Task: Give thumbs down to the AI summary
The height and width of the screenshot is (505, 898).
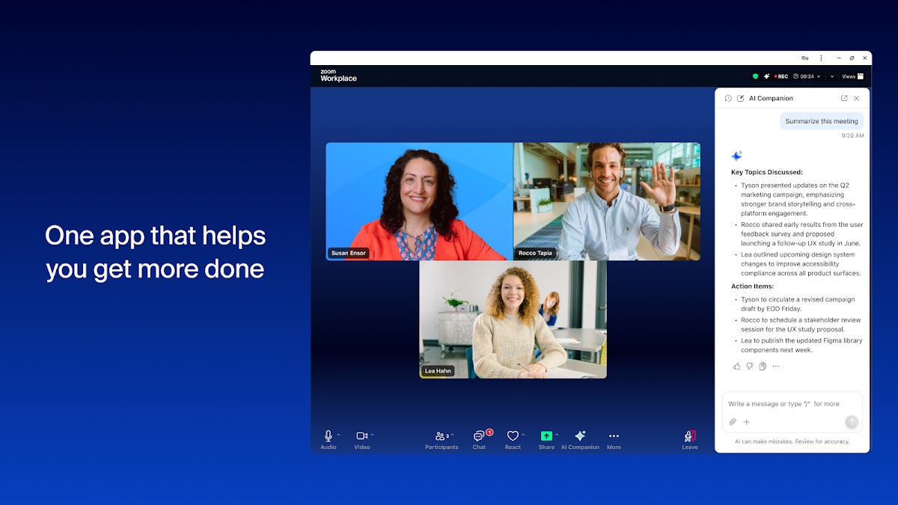Action: (750, 367)
